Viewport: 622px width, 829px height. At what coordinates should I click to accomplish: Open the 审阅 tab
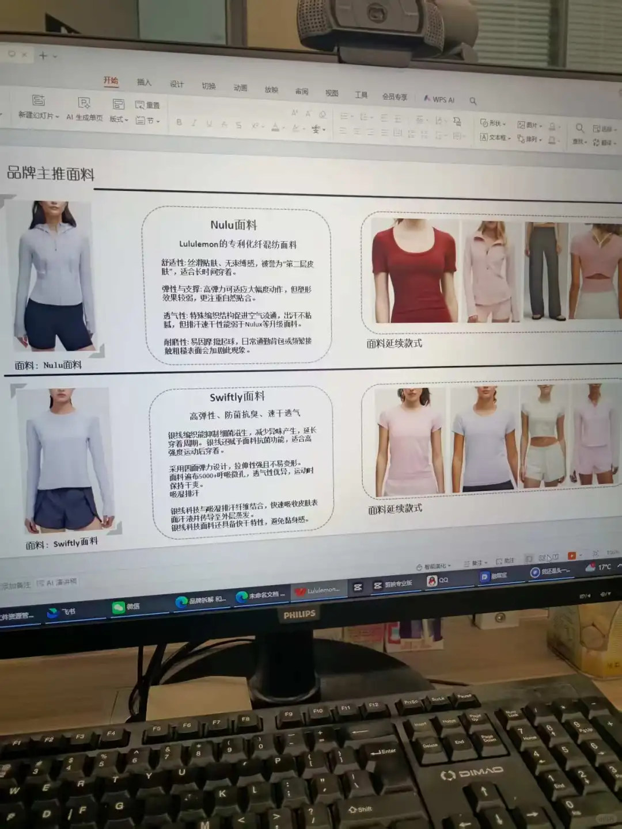(302, 91)
